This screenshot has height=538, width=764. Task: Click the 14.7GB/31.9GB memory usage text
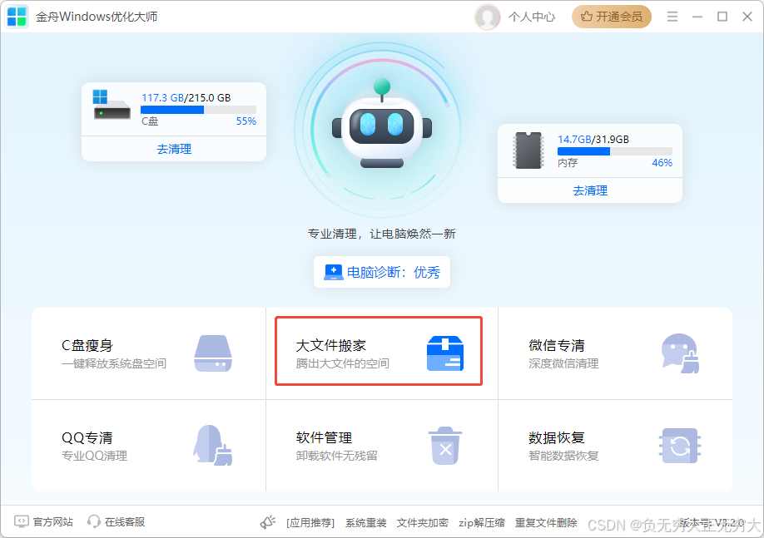(x=593, y=139)
